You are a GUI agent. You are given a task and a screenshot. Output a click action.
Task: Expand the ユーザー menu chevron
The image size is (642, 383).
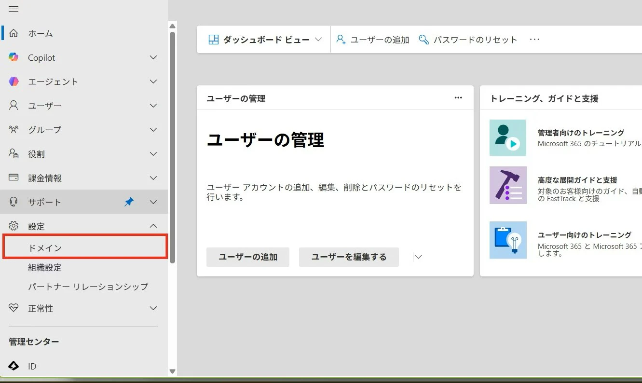pos(153,106)
